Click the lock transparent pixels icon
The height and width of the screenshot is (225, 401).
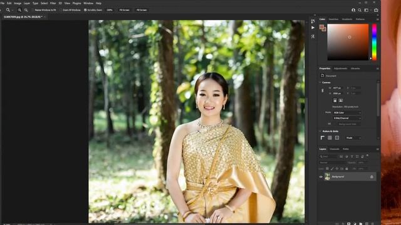click(x=327, y=169)
